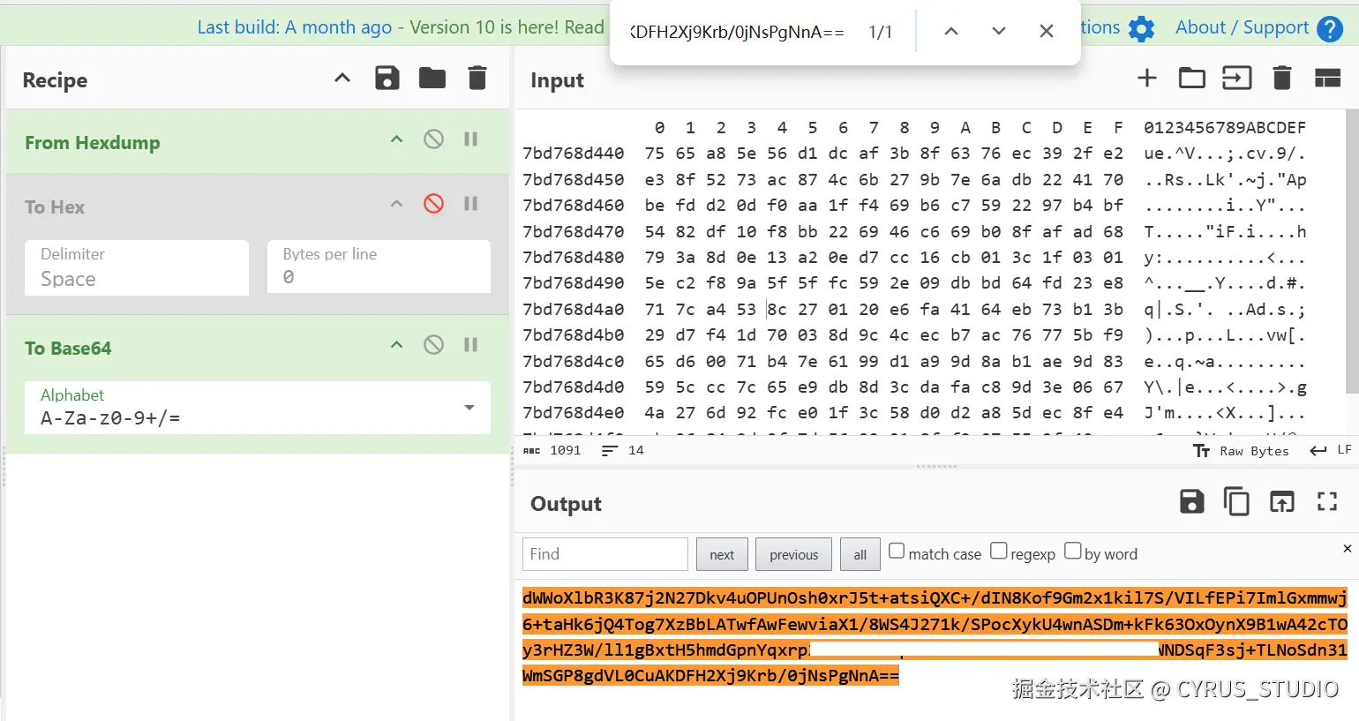Screen dimensions: 1359x721
Task: Enable the regexp checkbox
Action: pyautogui.click(x=999, y=551)
